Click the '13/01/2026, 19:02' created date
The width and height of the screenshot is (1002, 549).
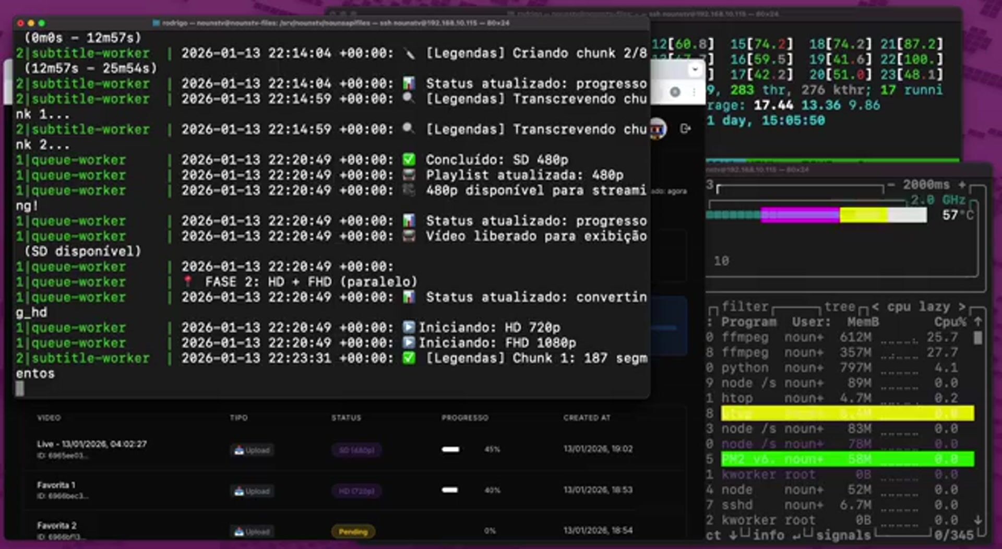pyautogui.click(x=598, y=449)
